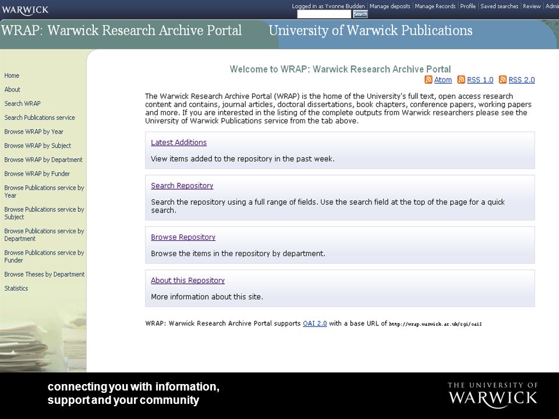Open Manage deposits in the top menu
Screen dimensions: 559x419
[x=390, y=6]
